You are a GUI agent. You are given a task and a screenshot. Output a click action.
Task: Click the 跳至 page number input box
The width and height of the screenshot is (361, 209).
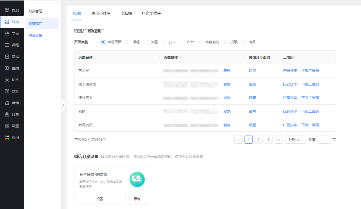(x=324, y=139)
